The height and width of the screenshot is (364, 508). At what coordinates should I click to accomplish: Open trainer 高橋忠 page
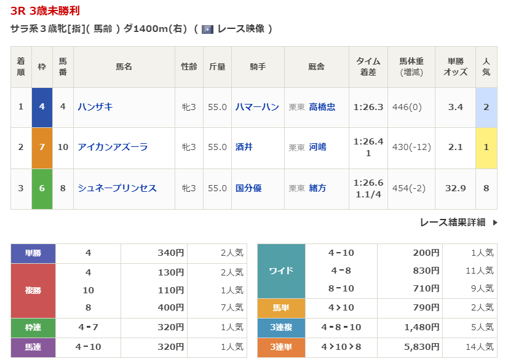pyautogui.click(x=322, y=107)
